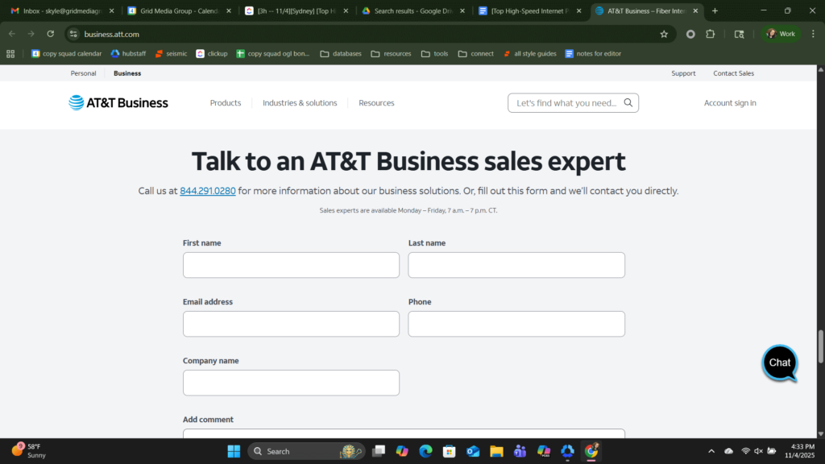Open Hubstaff from the bookmarks bar
Screen dimensions: 825x464
click(x=128, y=53)
